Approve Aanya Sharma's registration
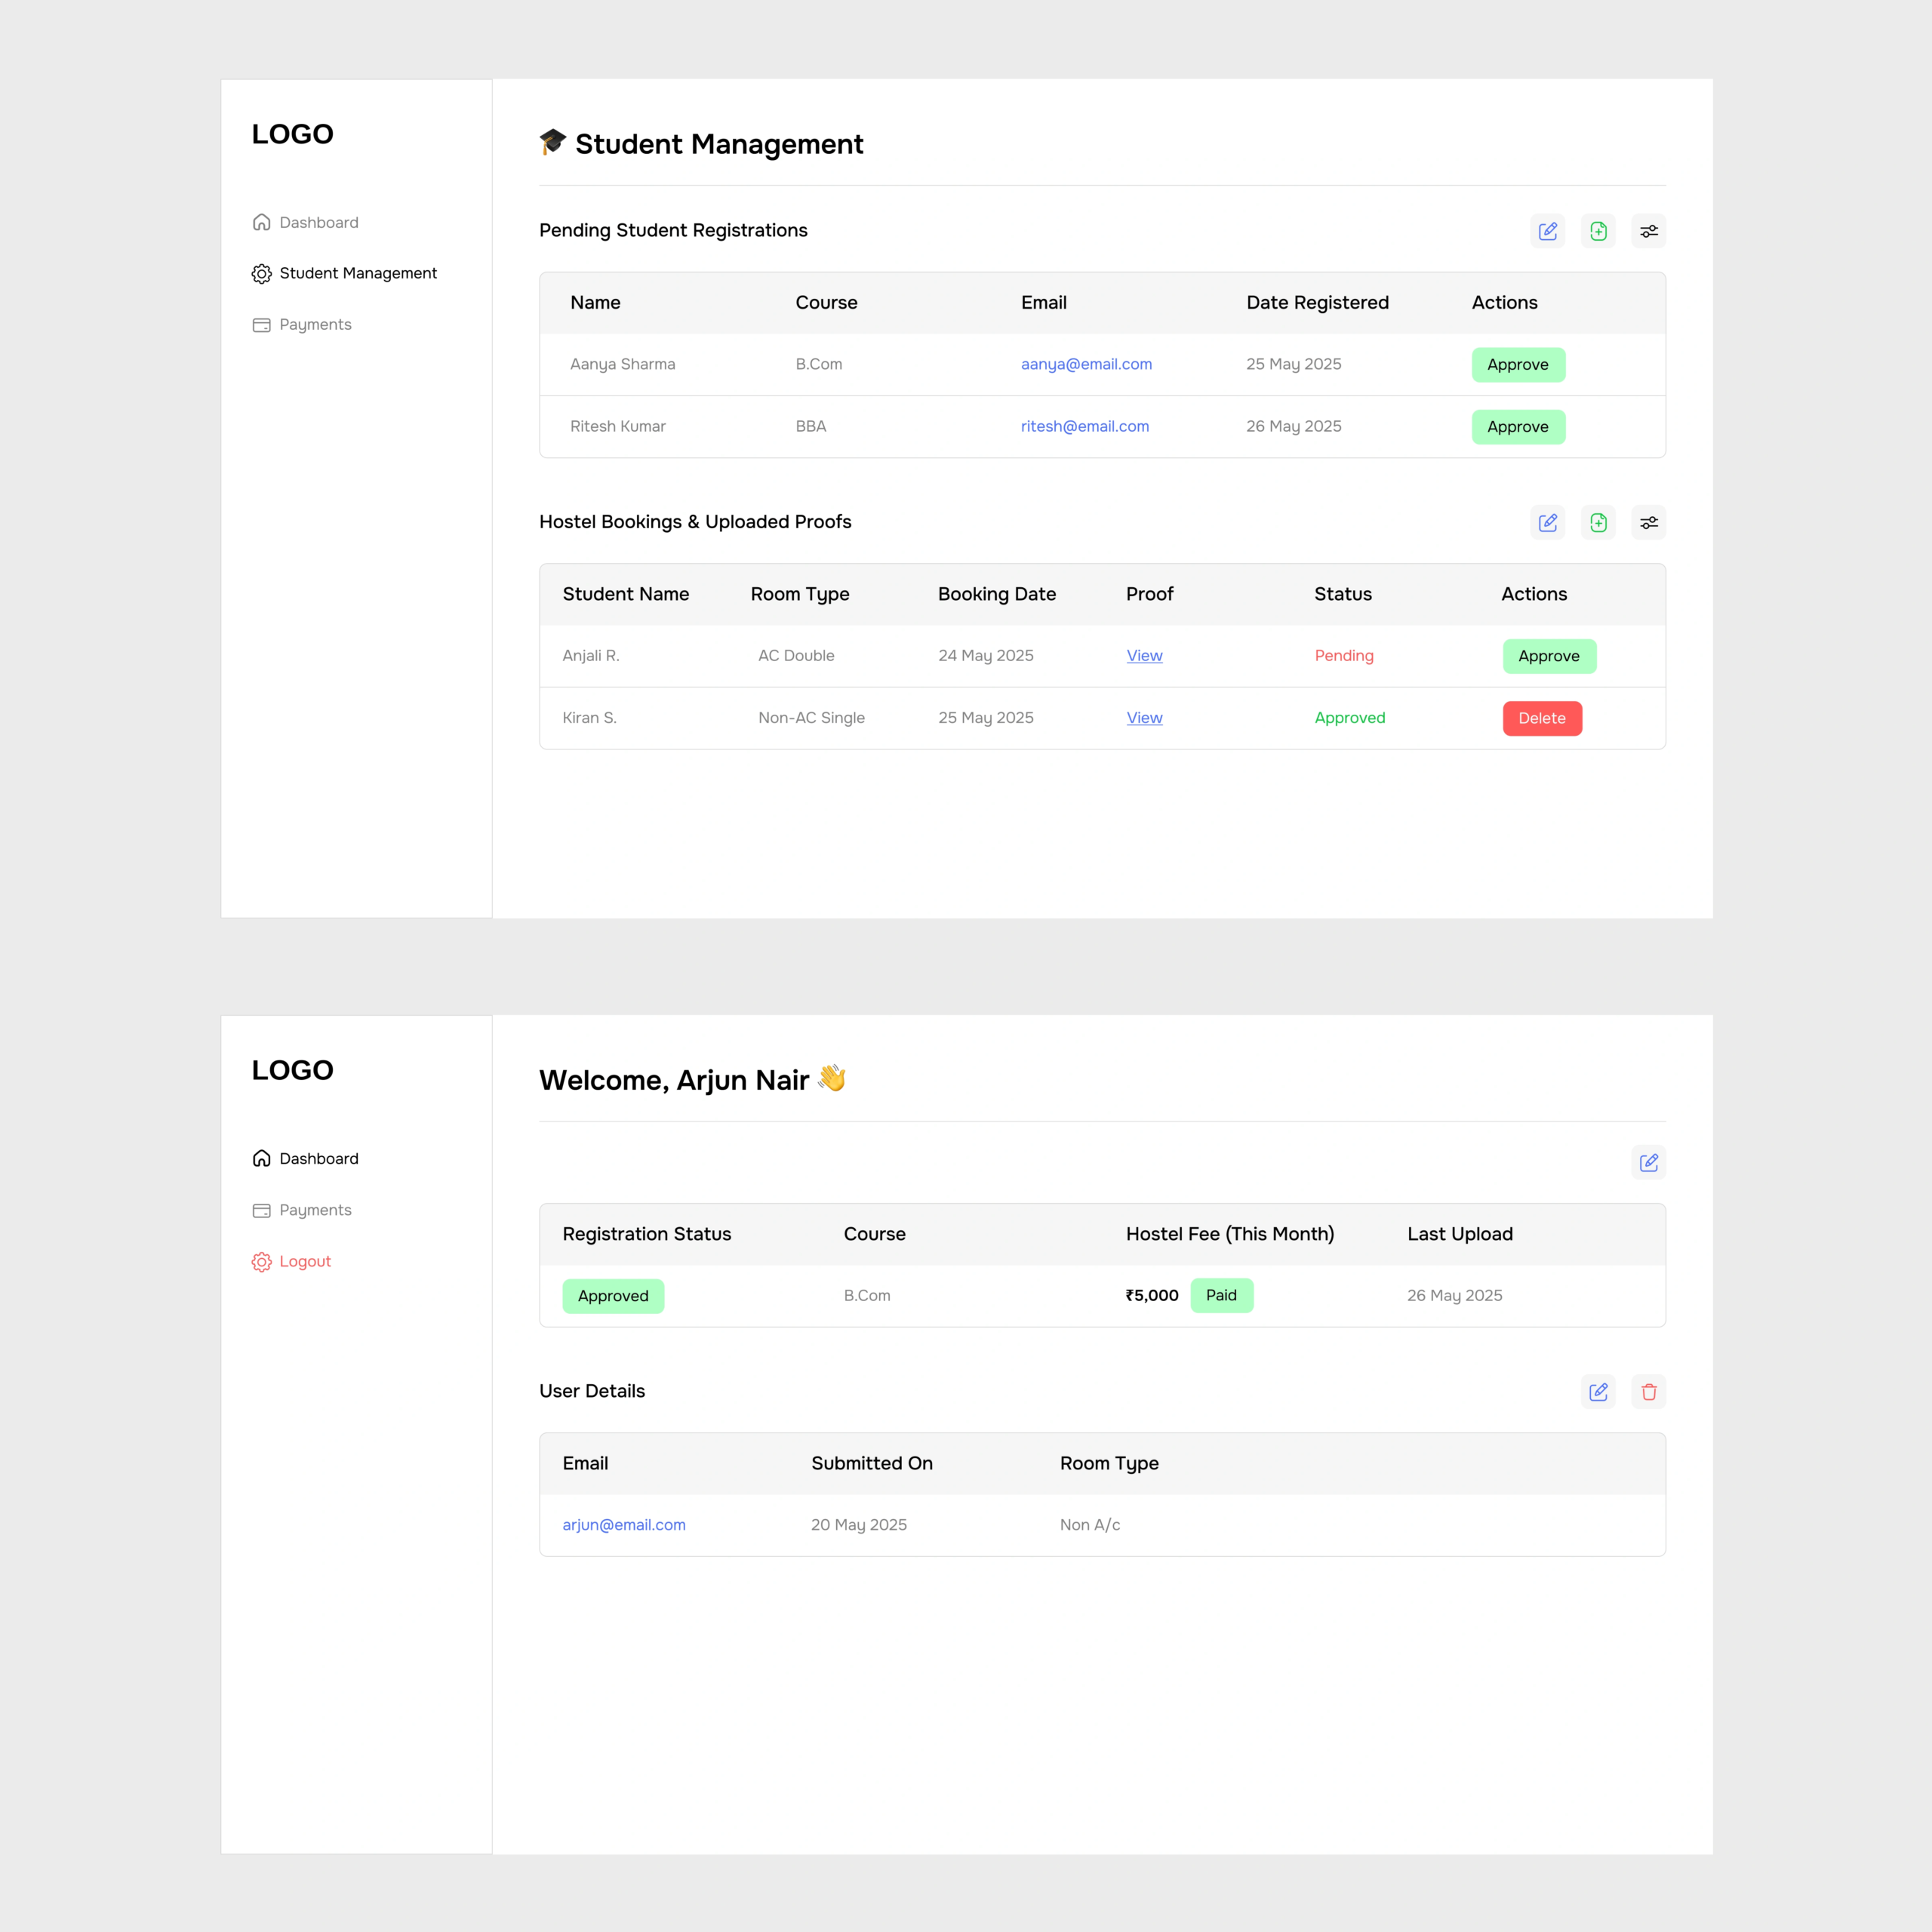The image size is (1932, 1932). (1517, 365)
